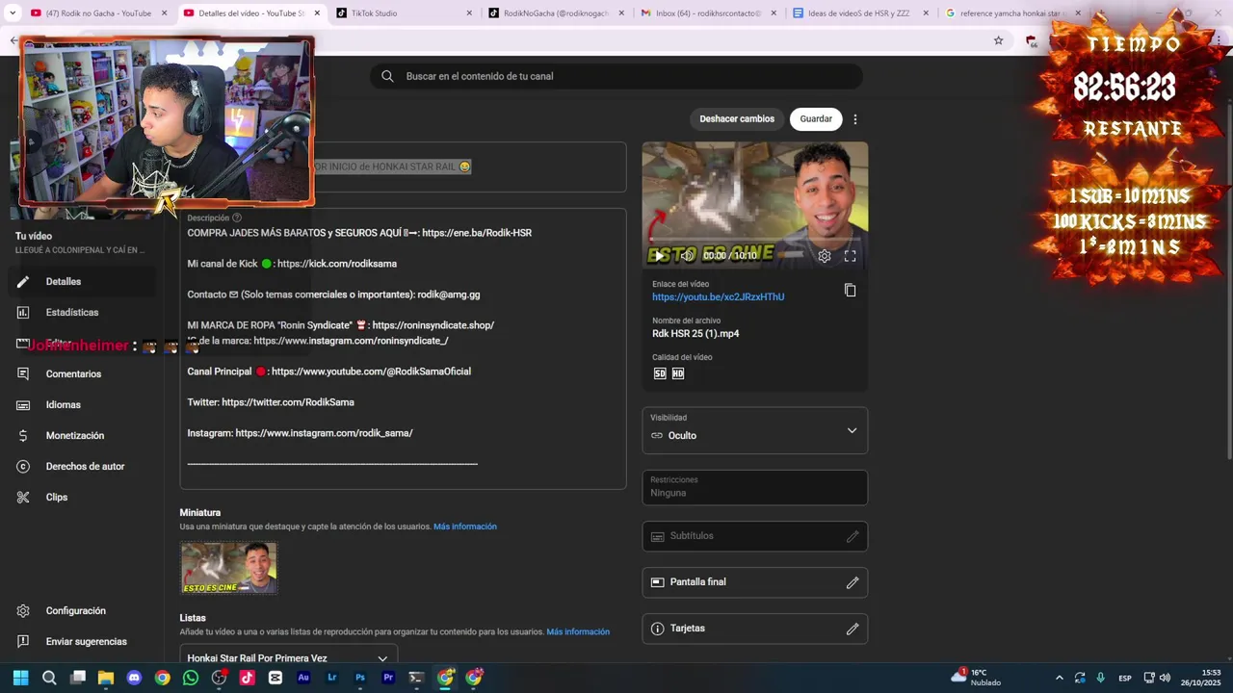Toggle fullscreen on the video preview
The height and width of the screenshot is (693, 1233).
(851, 256)
